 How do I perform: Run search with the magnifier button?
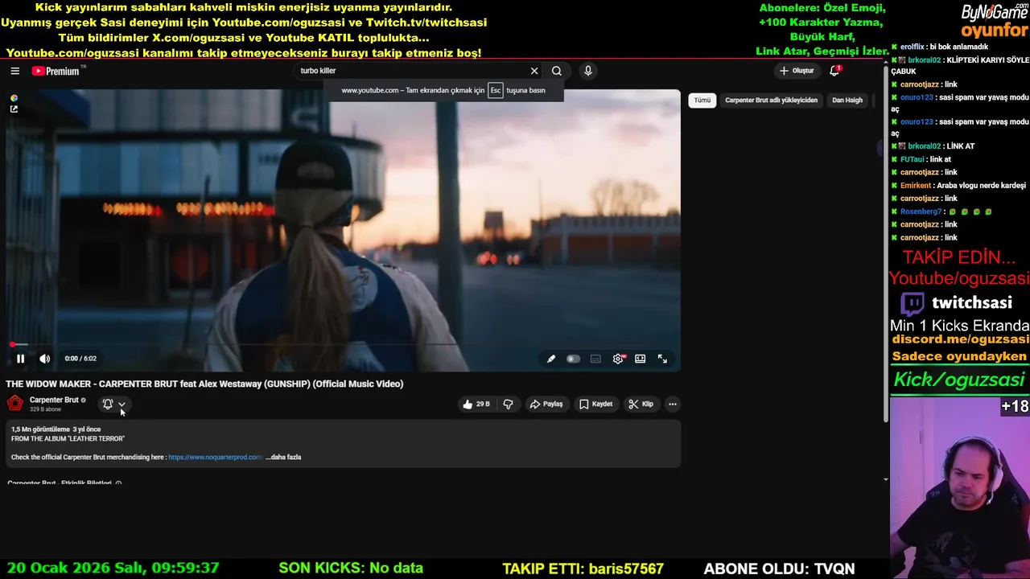click(557, 71)
